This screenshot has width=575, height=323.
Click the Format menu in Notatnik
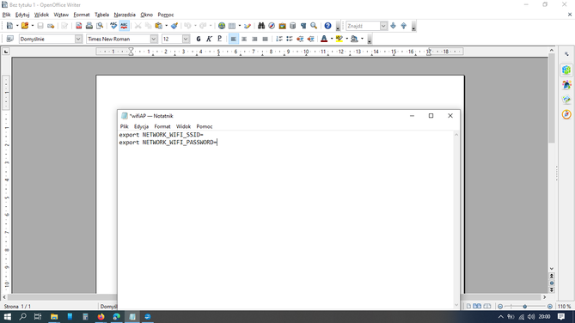[162, 126]
